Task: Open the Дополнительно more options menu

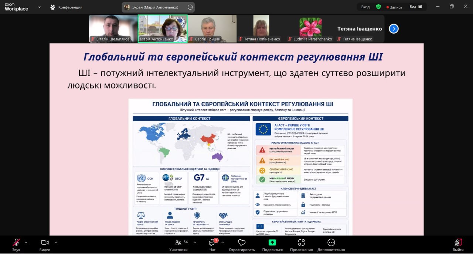Action: [331, 245]
